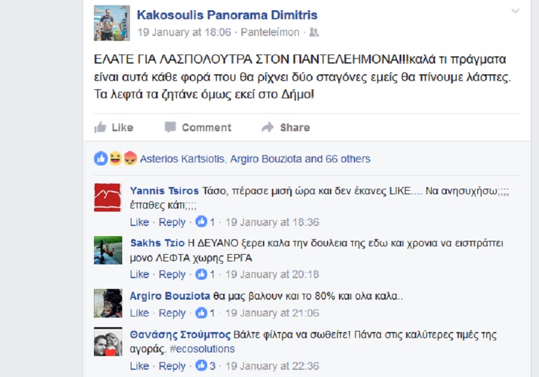Open the blue Like reaction icon list
This screenshot has height=377, width=539.
coord(101,159)
